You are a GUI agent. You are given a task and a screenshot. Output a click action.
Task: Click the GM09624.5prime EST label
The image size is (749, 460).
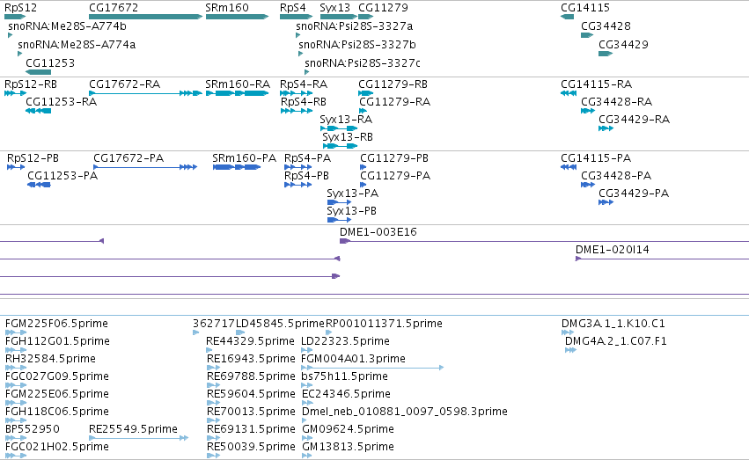[x=349, y=429]
